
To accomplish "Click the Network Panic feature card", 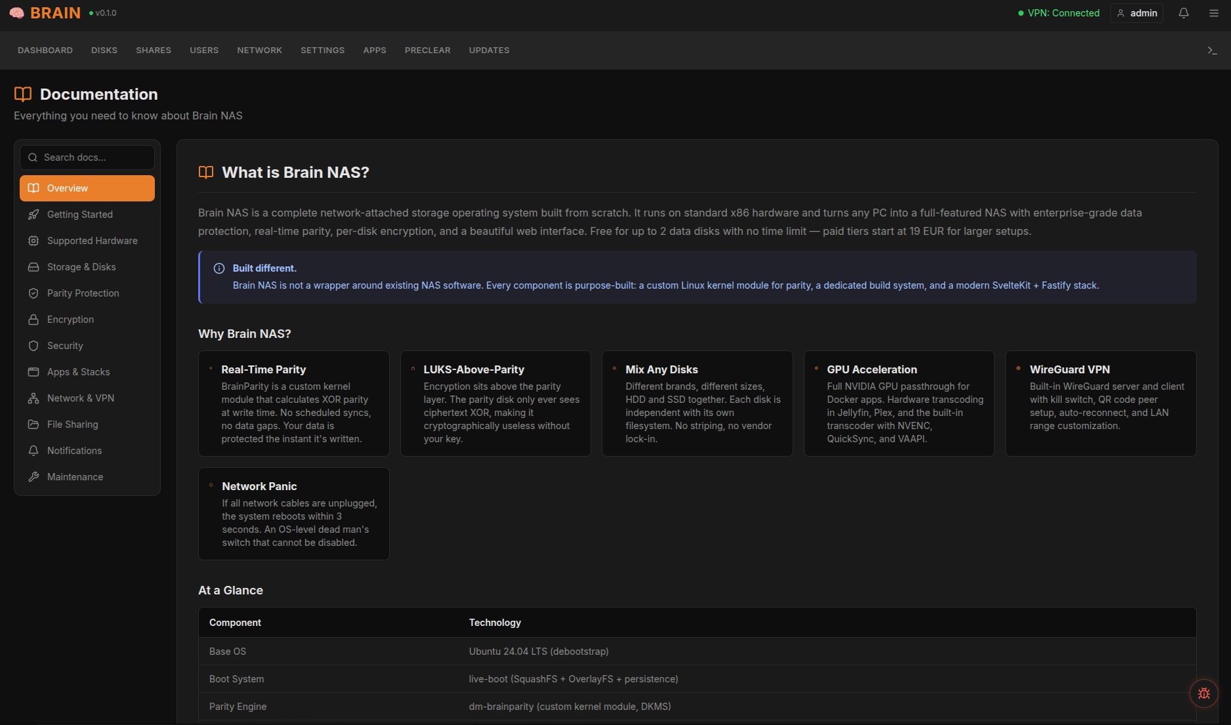I will point(293,514).
